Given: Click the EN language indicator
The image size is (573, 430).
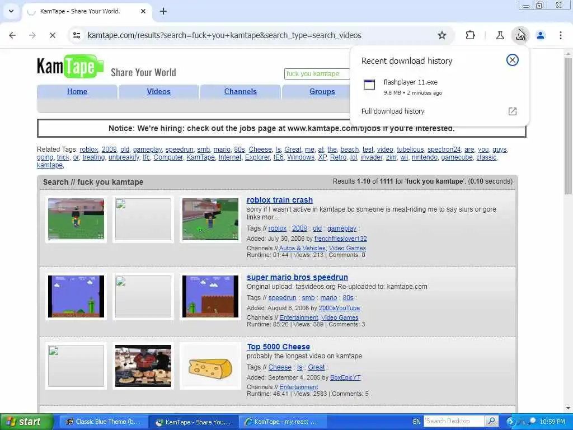Looking at the screenshot, I should click(x=416, y=422).
